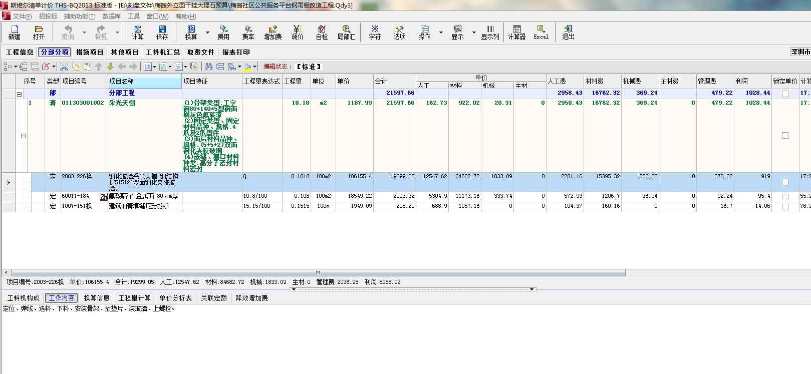Open the 显示 dropdown arrow
This screenshot has height=374, width=811.
[x=474, y=33]
